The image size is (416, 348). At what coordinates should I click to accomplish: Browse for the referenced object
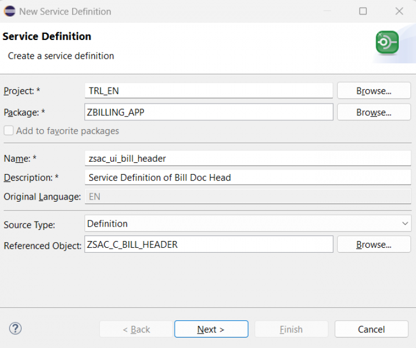[373, 244]
